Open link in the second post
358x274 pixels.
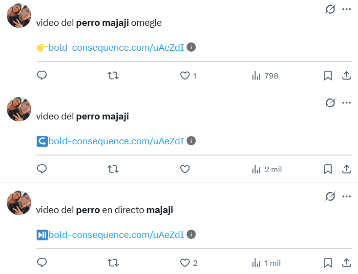[116, 141]
